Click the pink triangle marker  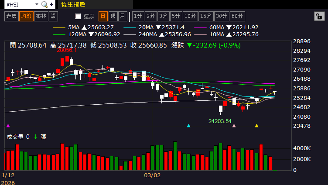234,126
